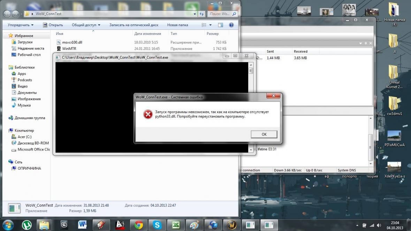
Task: Click the Windows Start button
Action: click(x=8, y=225)
